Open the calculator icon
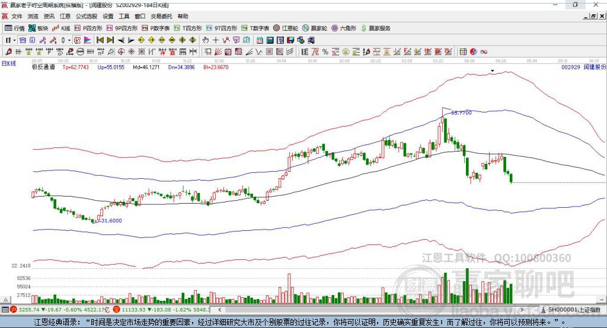Screen dimensions: 607x328 [x=270, y=40]
